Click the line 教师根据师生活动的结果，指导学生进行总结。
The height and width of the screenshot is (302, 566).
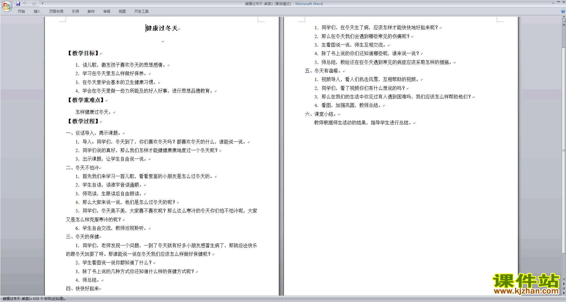click(x=363, y=123)
